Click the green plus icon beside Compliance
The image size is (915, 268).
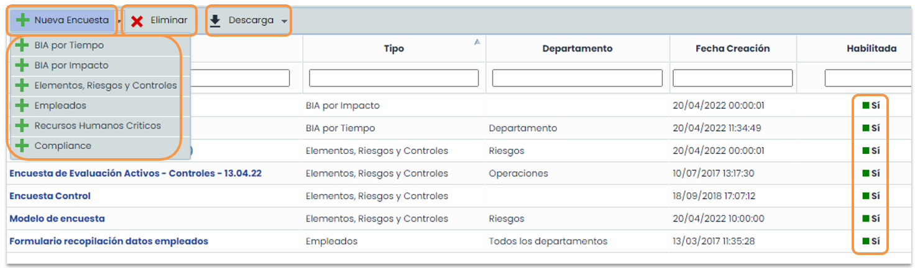22,146
